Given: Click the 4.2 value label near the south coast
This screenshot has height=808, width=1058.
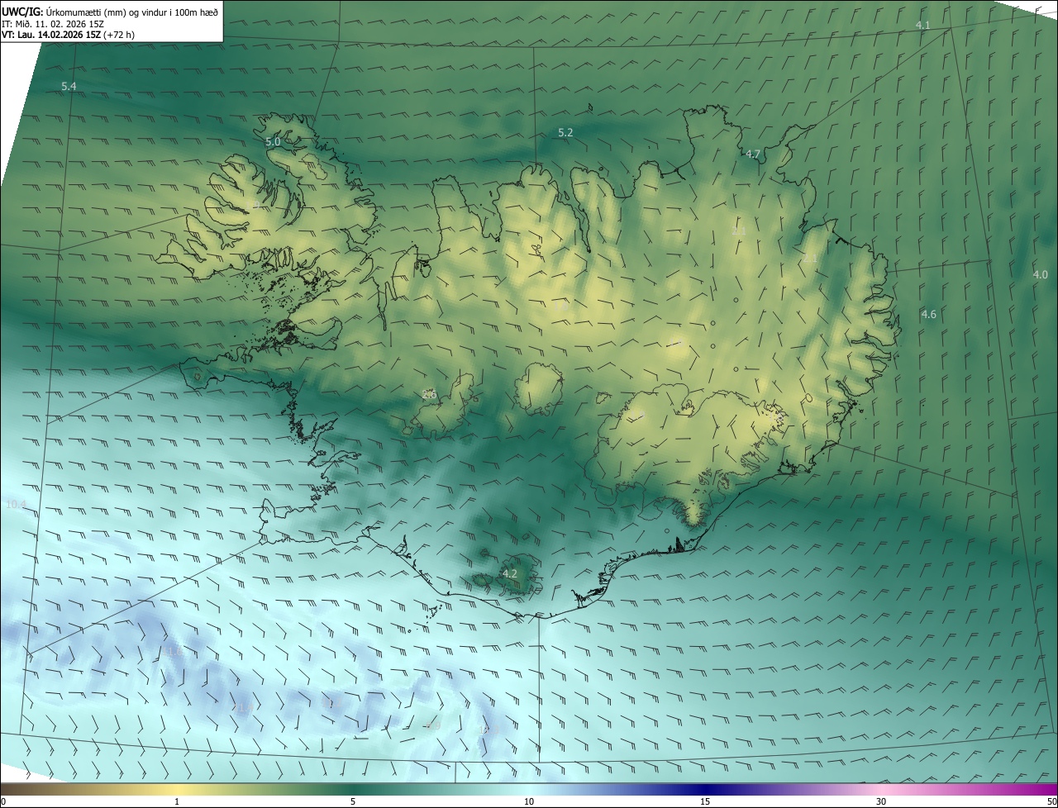Looking at the screenshot, I should pyautogui.click(x=510, y=573).
